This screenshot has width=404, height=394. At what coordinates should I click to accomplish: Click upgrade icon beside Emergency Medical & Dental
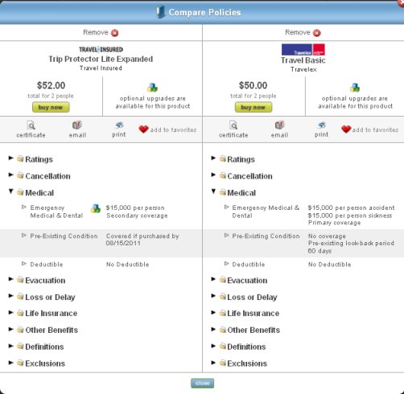pyautogui.click(x=96, y=208)
